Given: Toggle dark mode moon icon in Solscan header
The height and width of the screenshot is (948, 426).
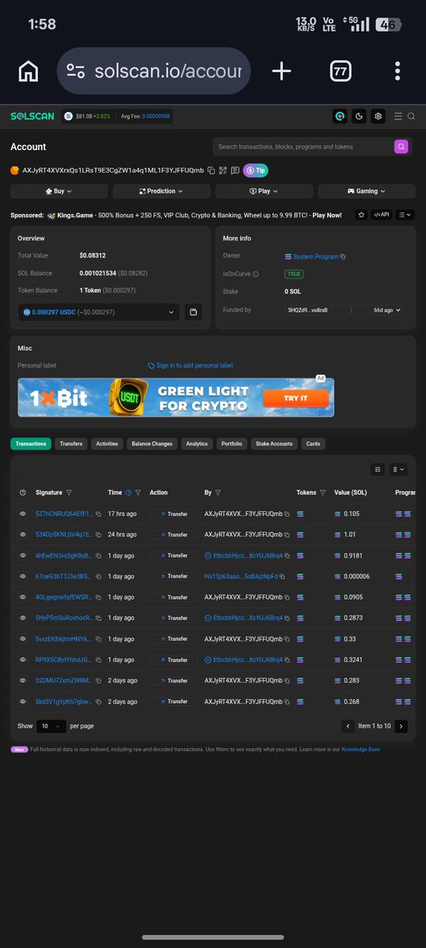Looking at the screenshot, I should 360,116.
